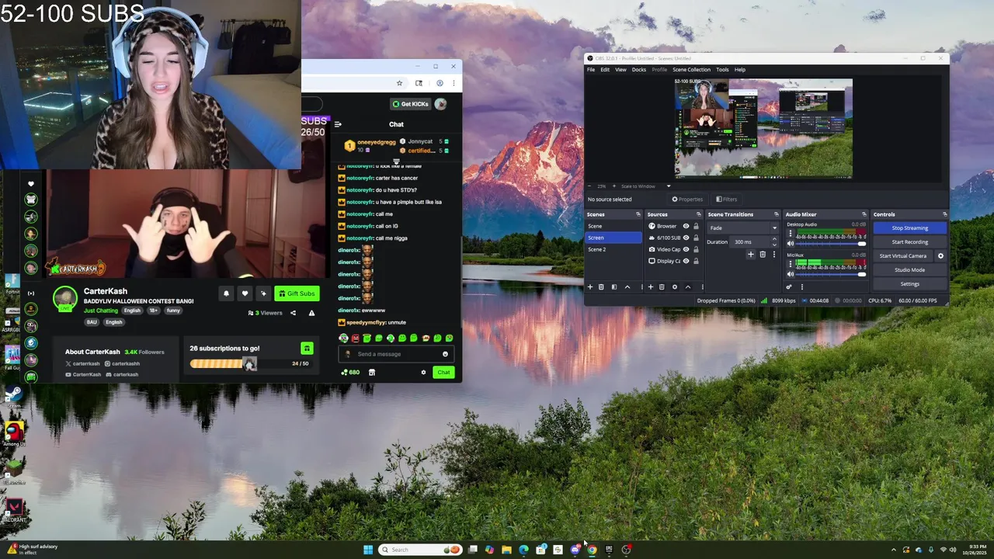This screenshot has height=559, width=994.
Task: Click Start Recording button
Action: point(910,242)
